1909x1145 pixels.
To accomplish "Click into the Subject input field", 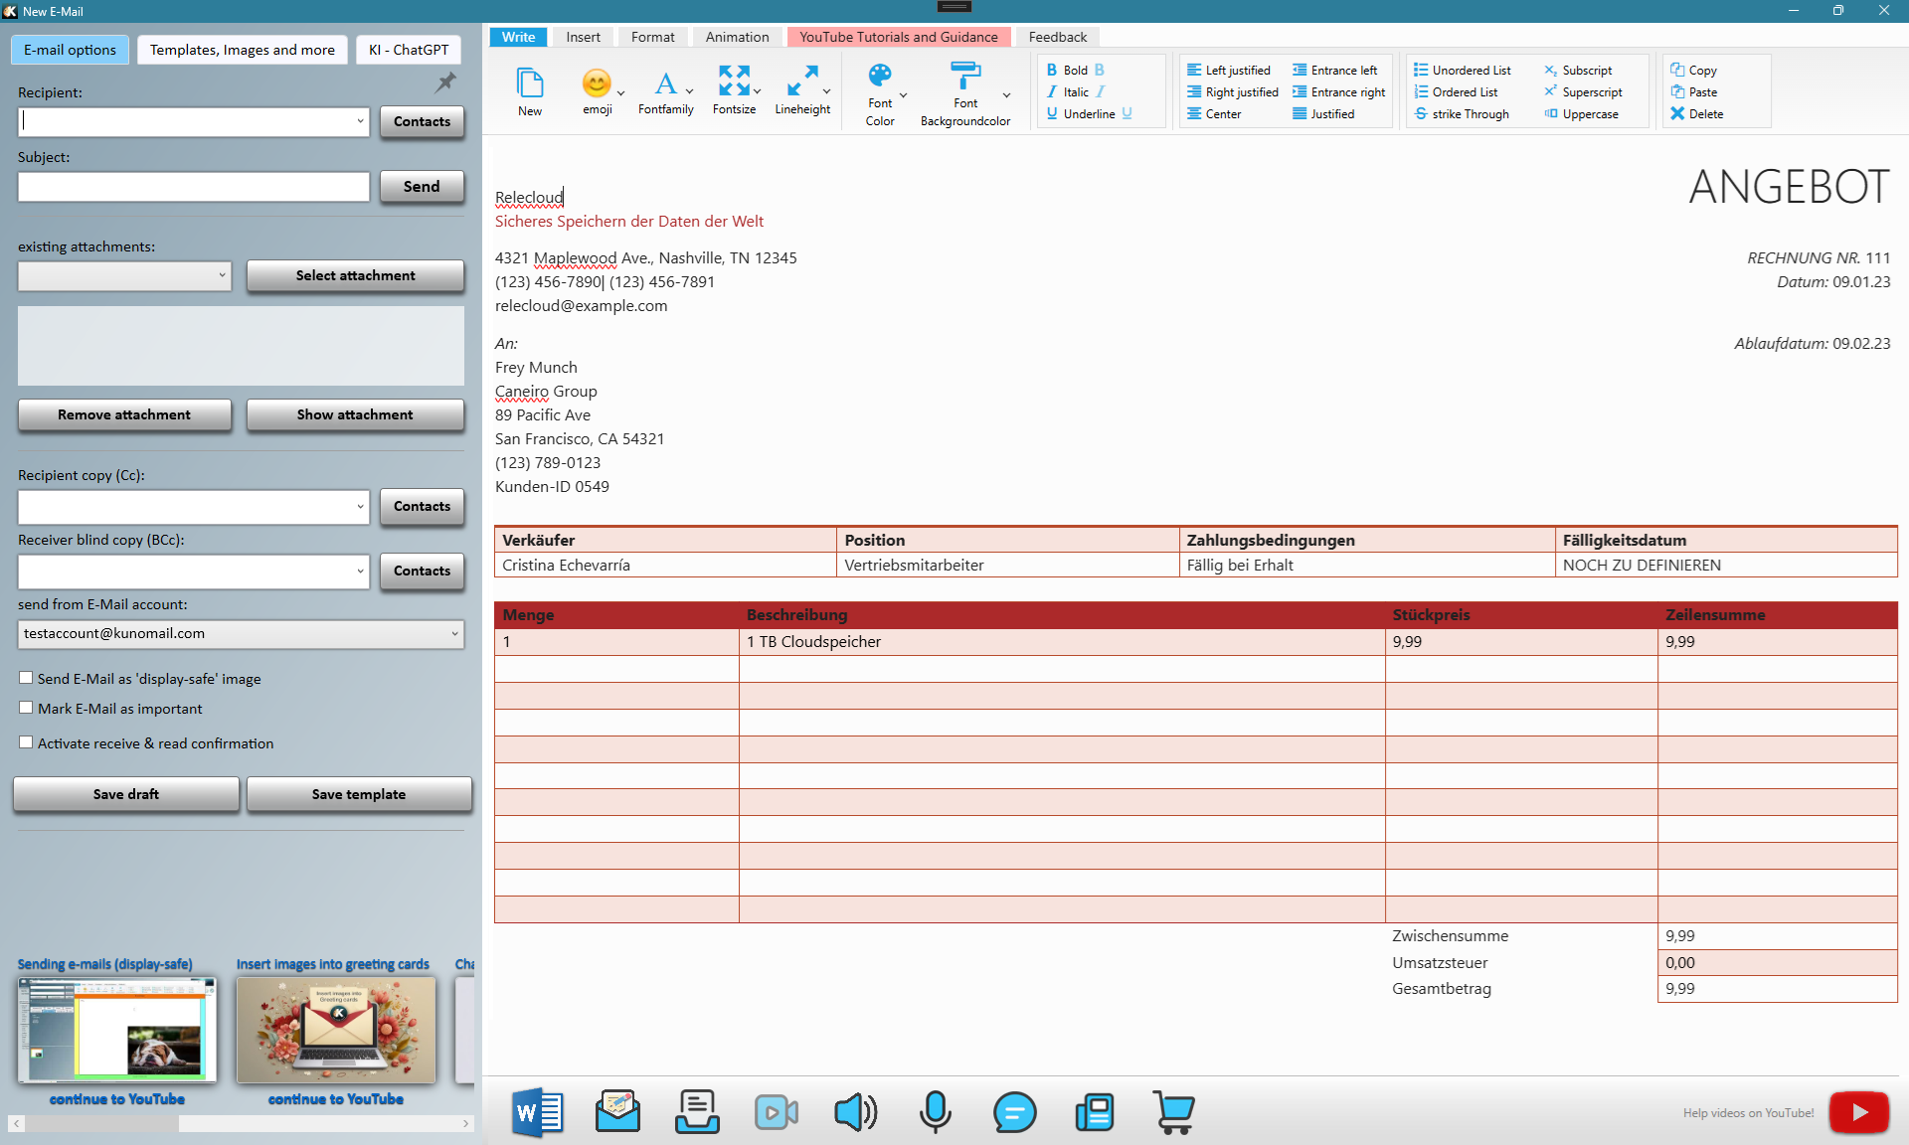I will pyautogui.click(x=194, y=187).
